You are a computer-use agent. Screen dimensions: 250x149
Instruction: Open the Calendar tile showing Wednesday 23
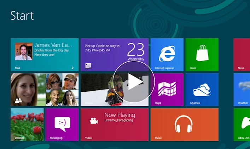(115, 55)
